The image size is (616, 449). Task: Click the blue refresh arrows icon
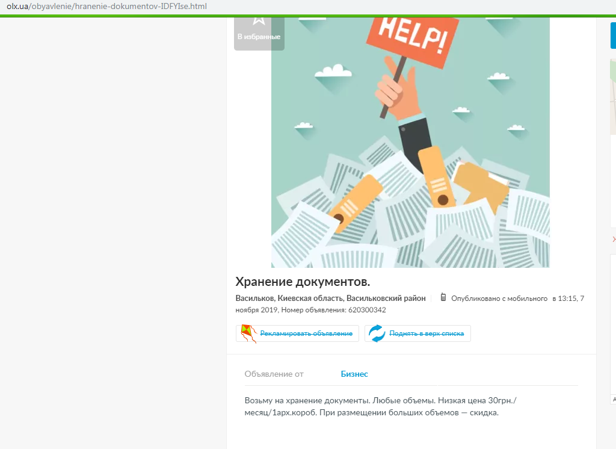pyautogui.click(x=377, y=333)
